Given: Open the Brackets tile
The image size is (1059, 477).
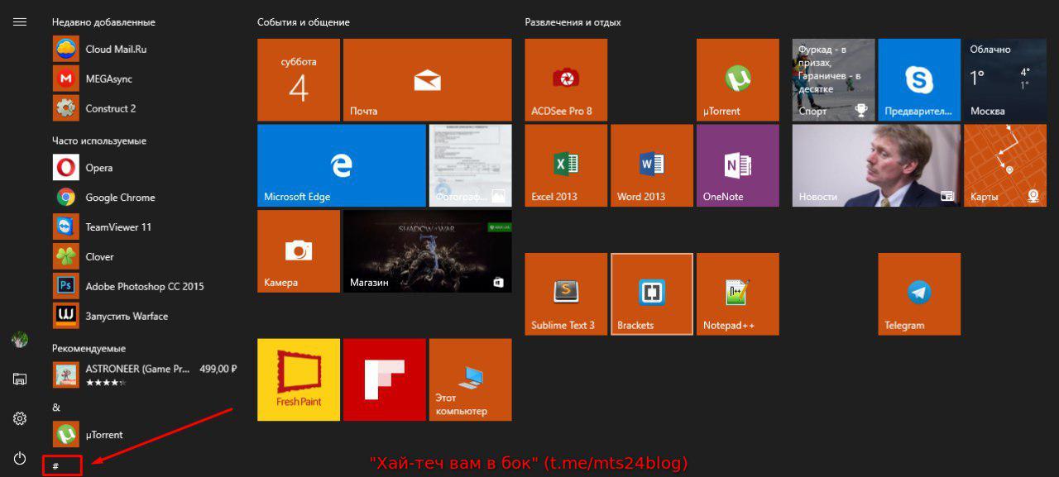Looking at the screenshot, I should pos(652,294).
